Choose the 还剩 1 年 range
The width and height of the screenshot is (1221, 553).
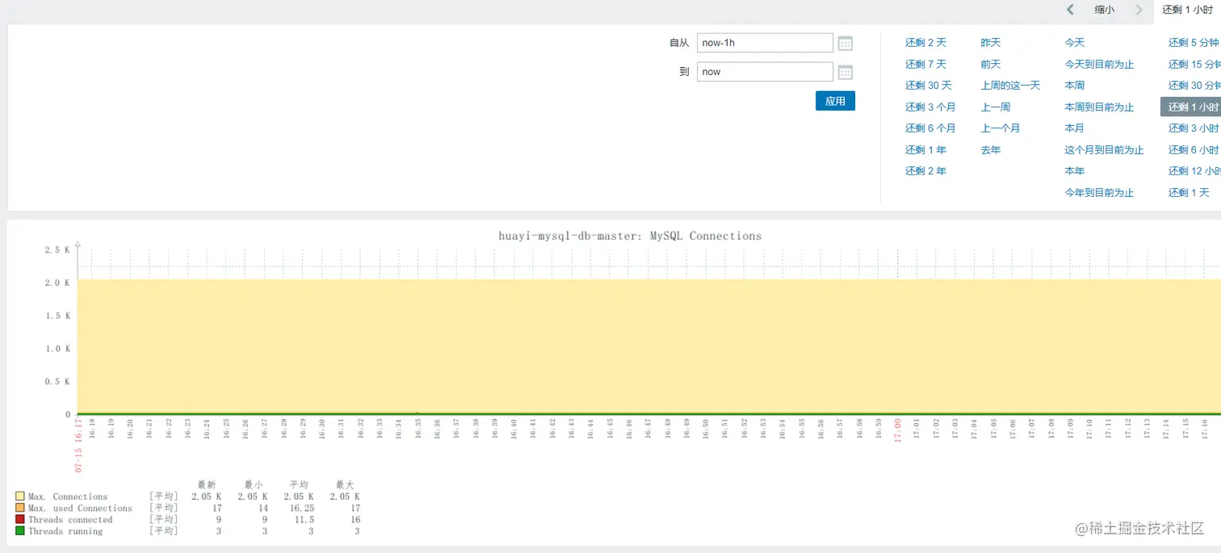pos(925,149)
